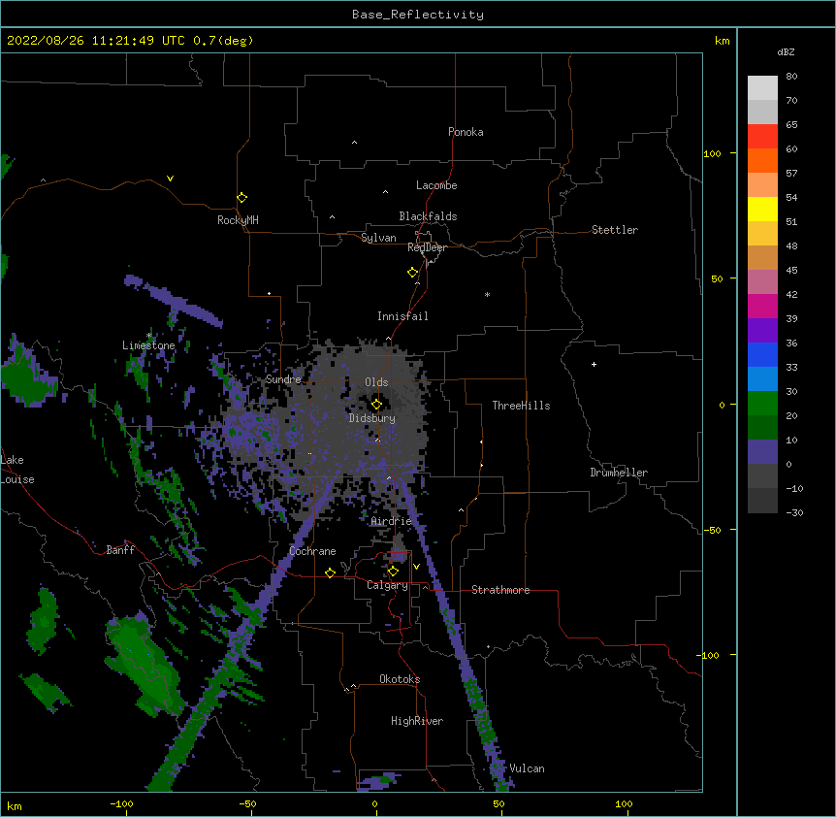The width and height of the screenshot is (836, 817).
Task: Click the Sylvan label
Action: [x=378, y=238]
